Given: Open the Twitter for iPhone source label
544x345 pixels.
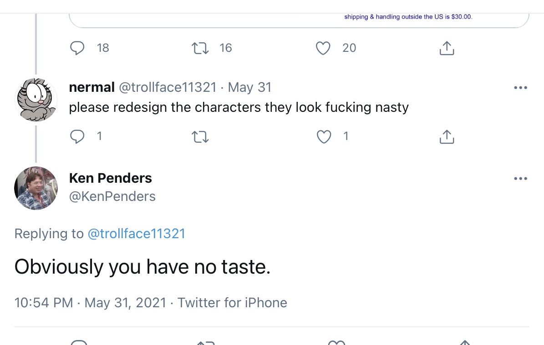Looking at the screenshot, I should [232, 303].
